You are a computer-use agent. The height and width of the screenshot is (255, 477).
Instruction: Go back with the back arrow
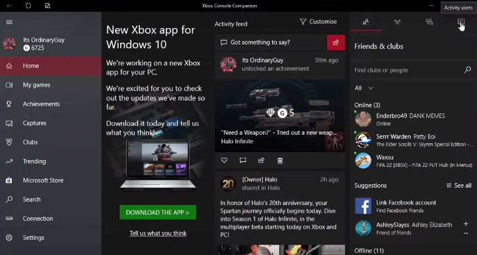point(9,6)
